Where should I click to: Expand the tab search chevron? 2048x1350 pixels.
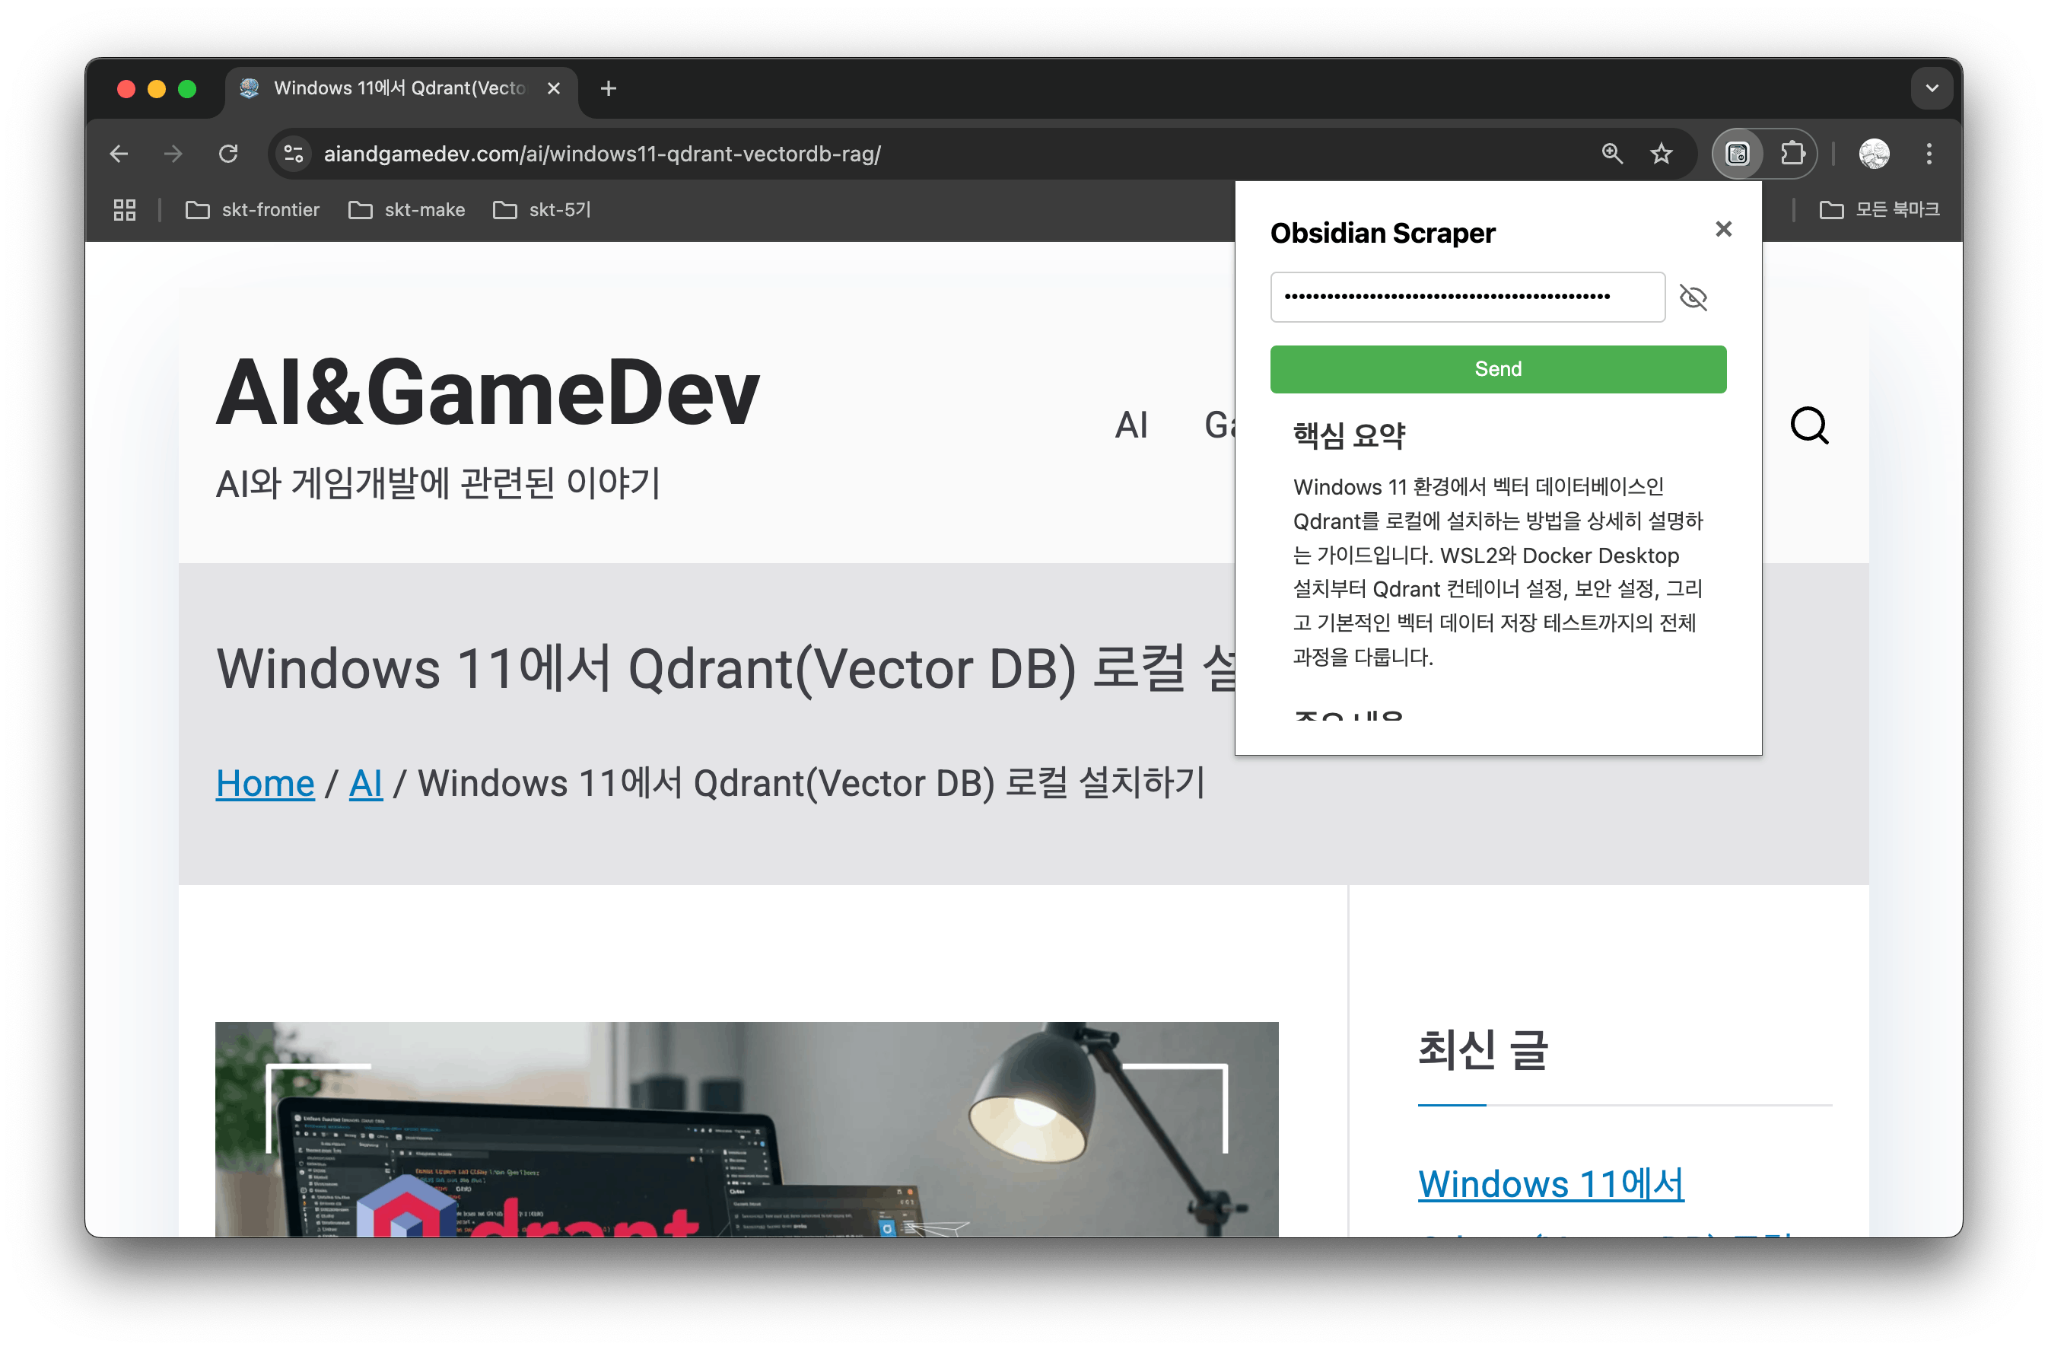[x=1932, y=89]
